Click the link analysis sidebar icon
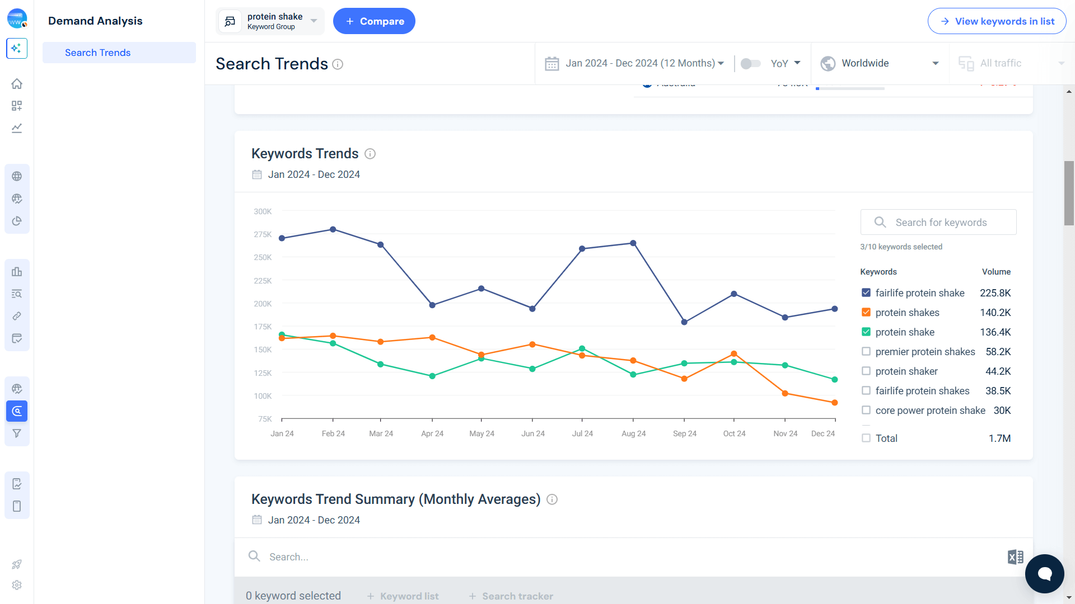Screen dimensions: 1075x604 pyautogui.click(x=17, y=316)
